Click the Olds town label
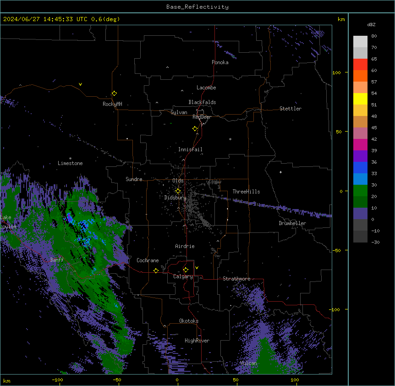Screen dimensions: 395x386 pyautogui.click(x=178, y=181)
